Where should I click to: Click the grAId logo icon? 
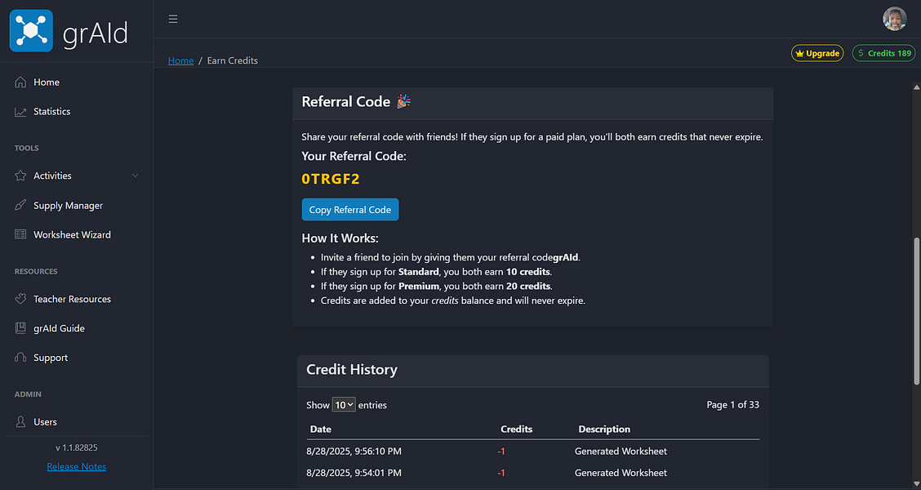pyautogui.click(x=31, y=30)
